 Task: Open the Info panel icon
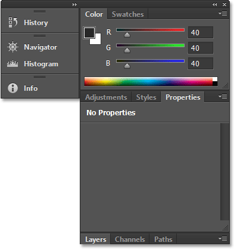(x=13, y=88)
